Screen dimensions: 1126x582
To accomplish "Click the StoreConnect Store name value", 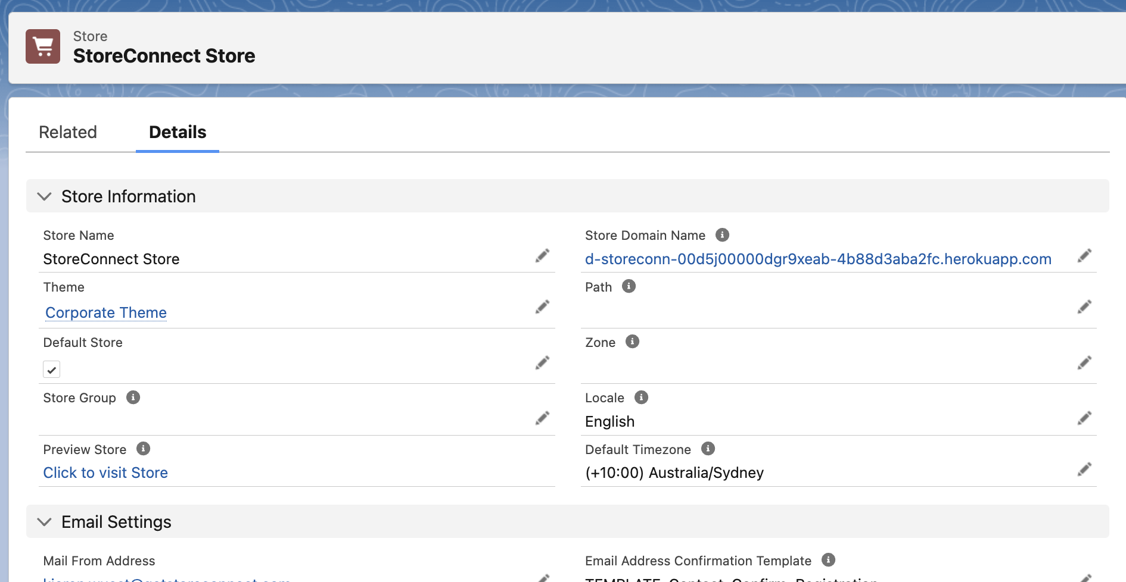I will coord(111,259).
